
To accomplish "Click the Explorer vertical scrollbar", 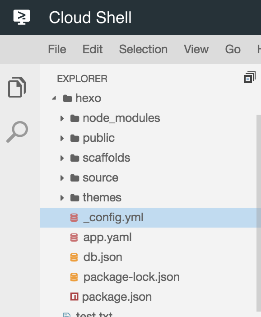I will coord(259,213).
